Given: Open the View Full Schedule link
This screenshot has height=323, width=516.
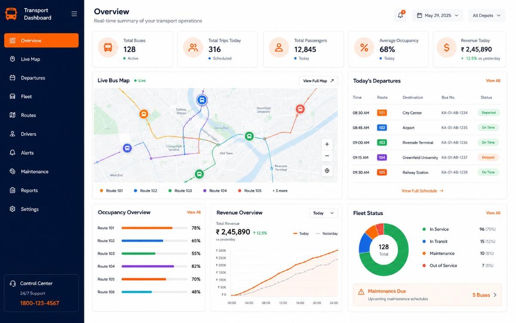Looking at the screenshot, I should 422,191.
